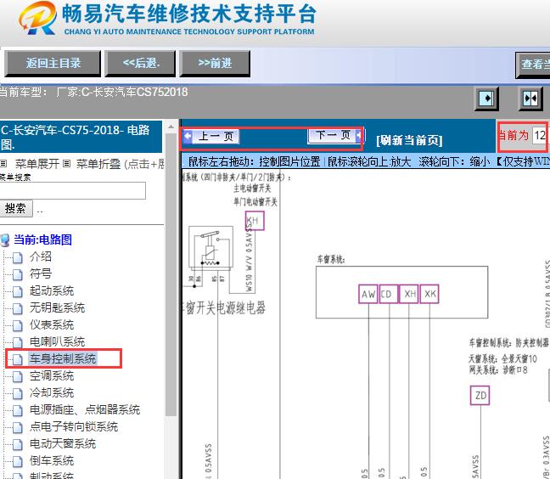Viewport: 550px width, 479px height.
Task: Click the left sidebar vertical scrollbar
Action: click(x=171, y=273)
